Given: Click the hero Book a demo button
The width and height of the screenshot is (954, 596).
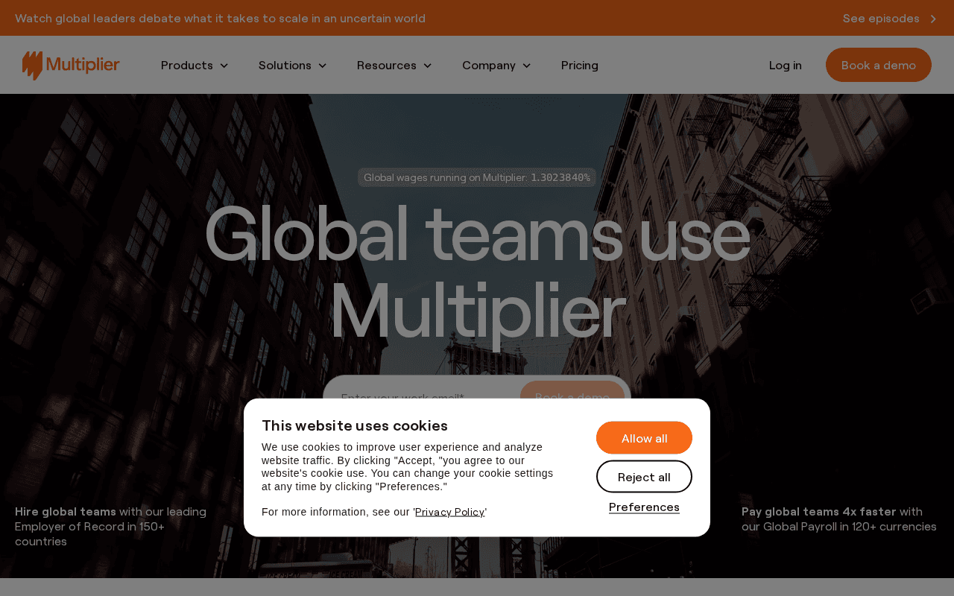Looking at the screenshot, I should pos(572,390).
